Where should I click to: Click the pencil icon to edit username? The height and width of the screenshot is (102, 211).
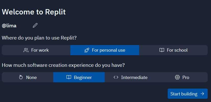pos(35,25)
